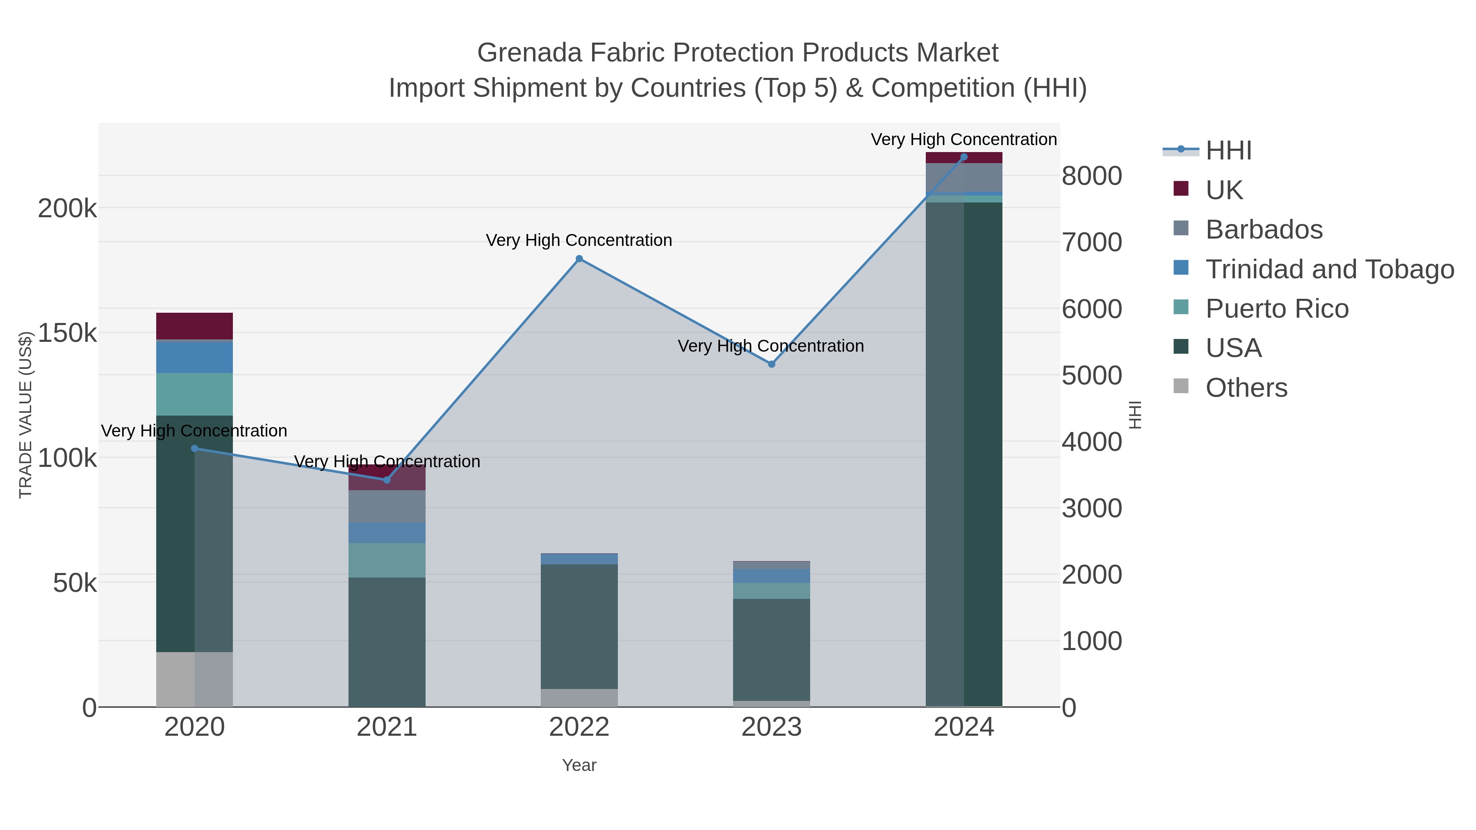Click the Puerto Rico teal swatch
Viewport: 1476px width, 830px height.
tap(1181, 307)
